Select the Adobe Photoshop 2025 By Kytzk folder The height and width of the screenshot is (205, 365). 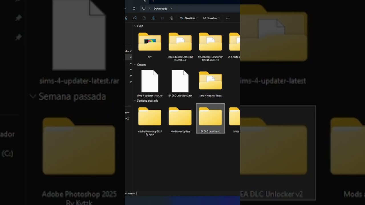coord(150,121)
